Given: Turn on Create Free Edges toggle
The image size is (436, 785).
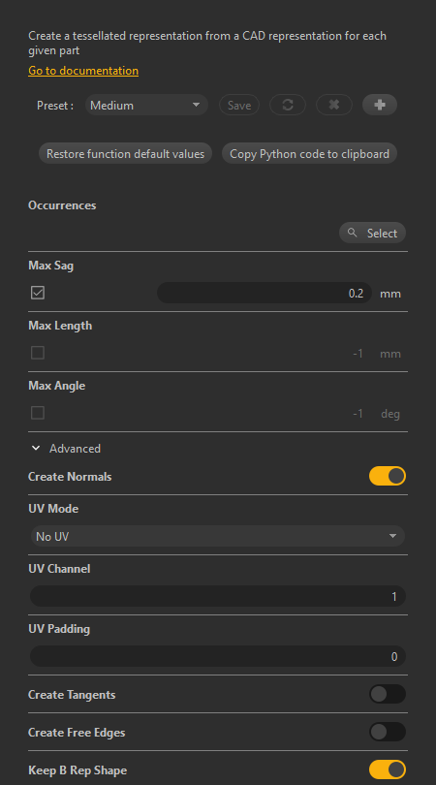Looking at the screenshot, I should [388, 732].
